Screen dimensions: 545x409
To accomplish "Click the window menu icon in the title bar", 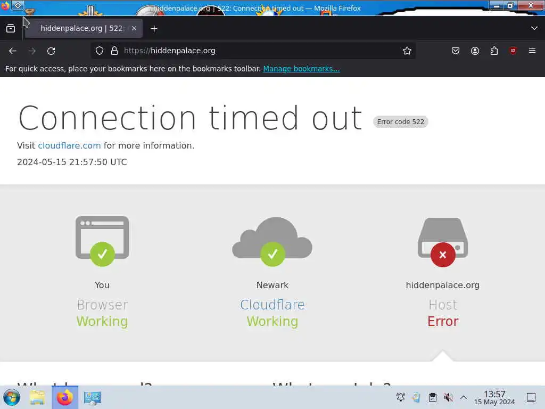I will [x=5, y=5].
